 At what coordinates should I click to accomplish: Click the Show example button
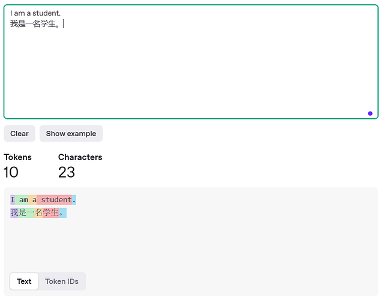[x=71, y=133]
